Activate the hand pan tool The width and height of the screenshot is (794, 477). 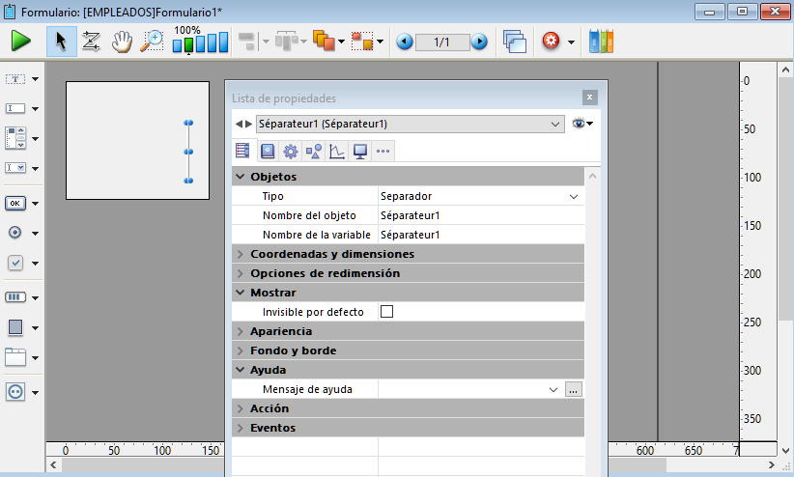pyautogui.click(x=121, y=42)
